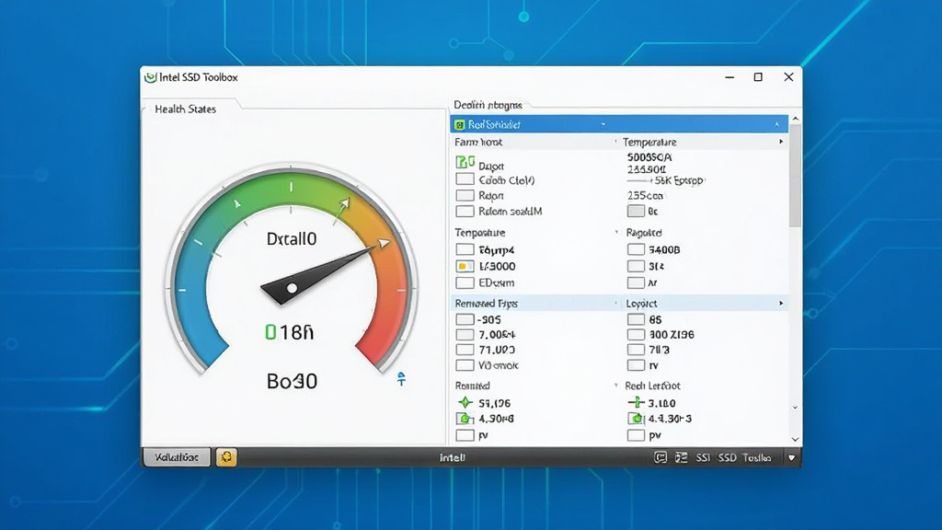Click the vertical scrollbar thumb in right panel
Screen dimensions: 942x530
click(796, 176)
